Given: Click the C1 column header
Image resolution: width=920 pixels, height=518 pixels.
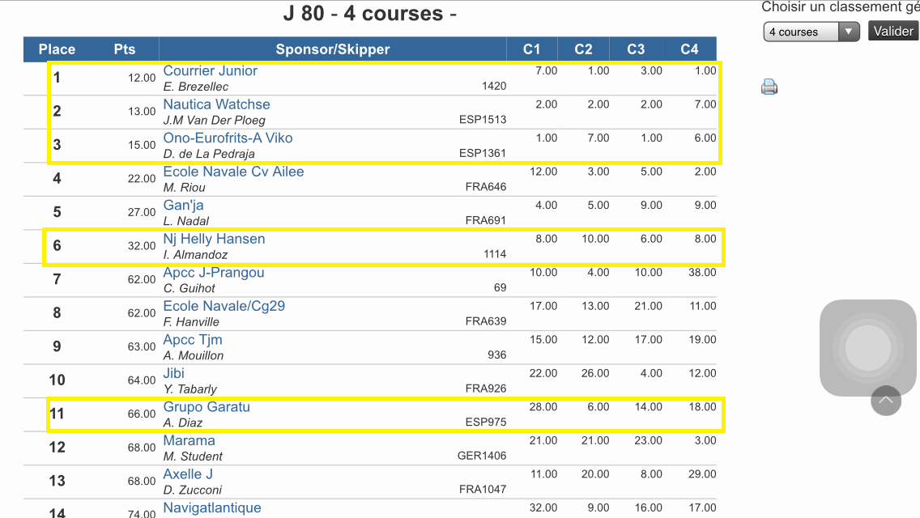Looking at the screenshot, I should [532, 49].
